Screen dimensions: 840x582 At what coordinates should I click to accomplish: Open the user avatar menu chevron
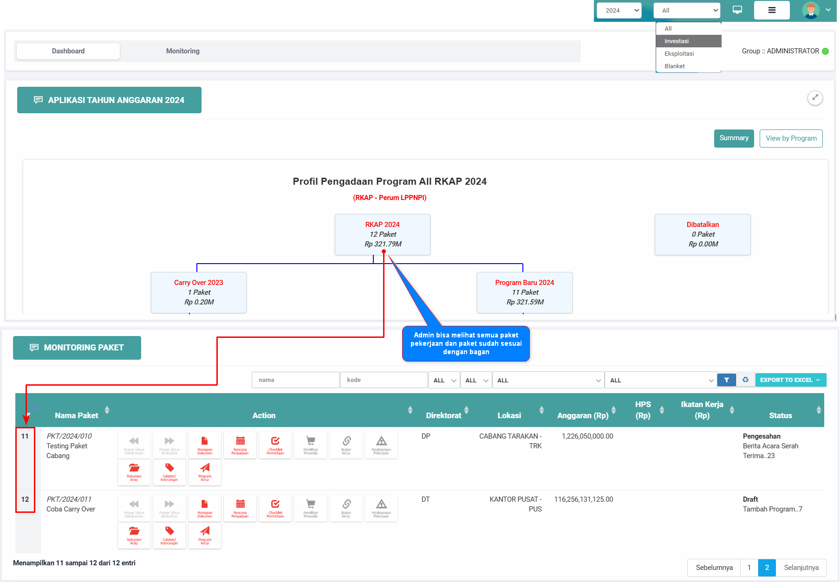pyautogui.click(x=828, y=10)
